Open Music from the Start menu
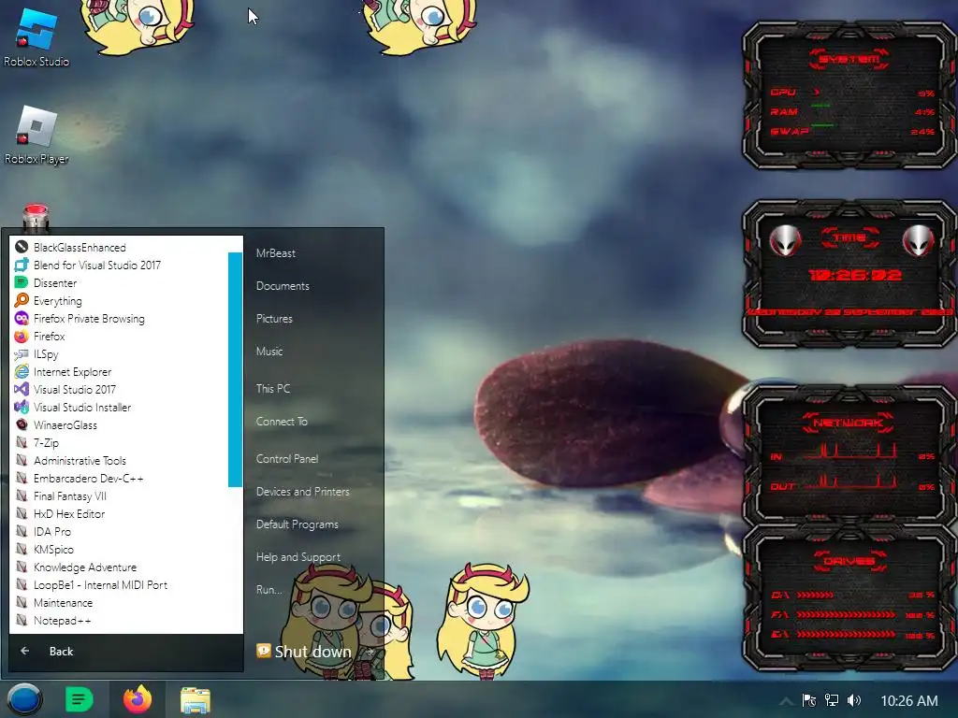Screen dimensions: 958x718 (x=269, y=352)
